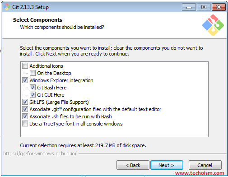The height and width of the screenshot is (177, 228).
Task: Click the Git logo in title bar
Action: [x=7, y=7]
